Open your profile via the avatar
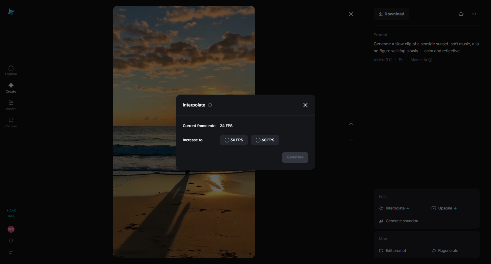The height and width of the screenshot is (264, 491). click(x=11, y=229)
